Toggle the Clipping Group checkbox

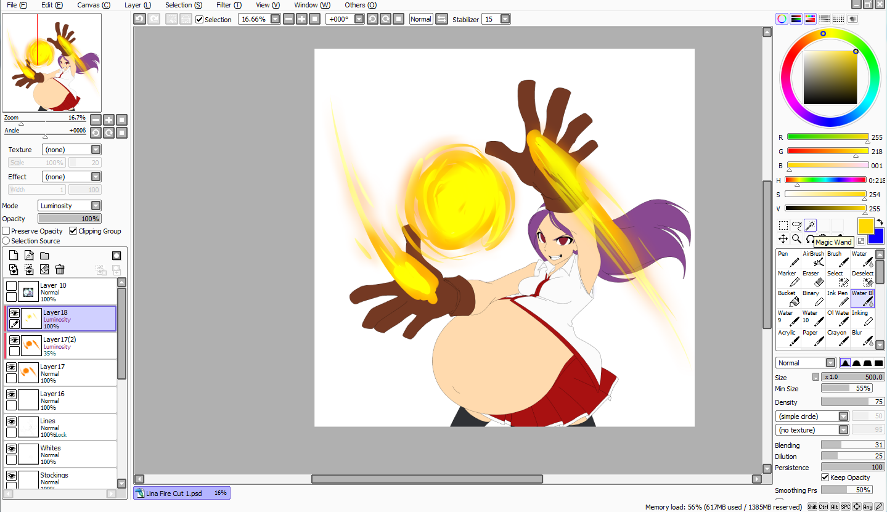[73, 231]
